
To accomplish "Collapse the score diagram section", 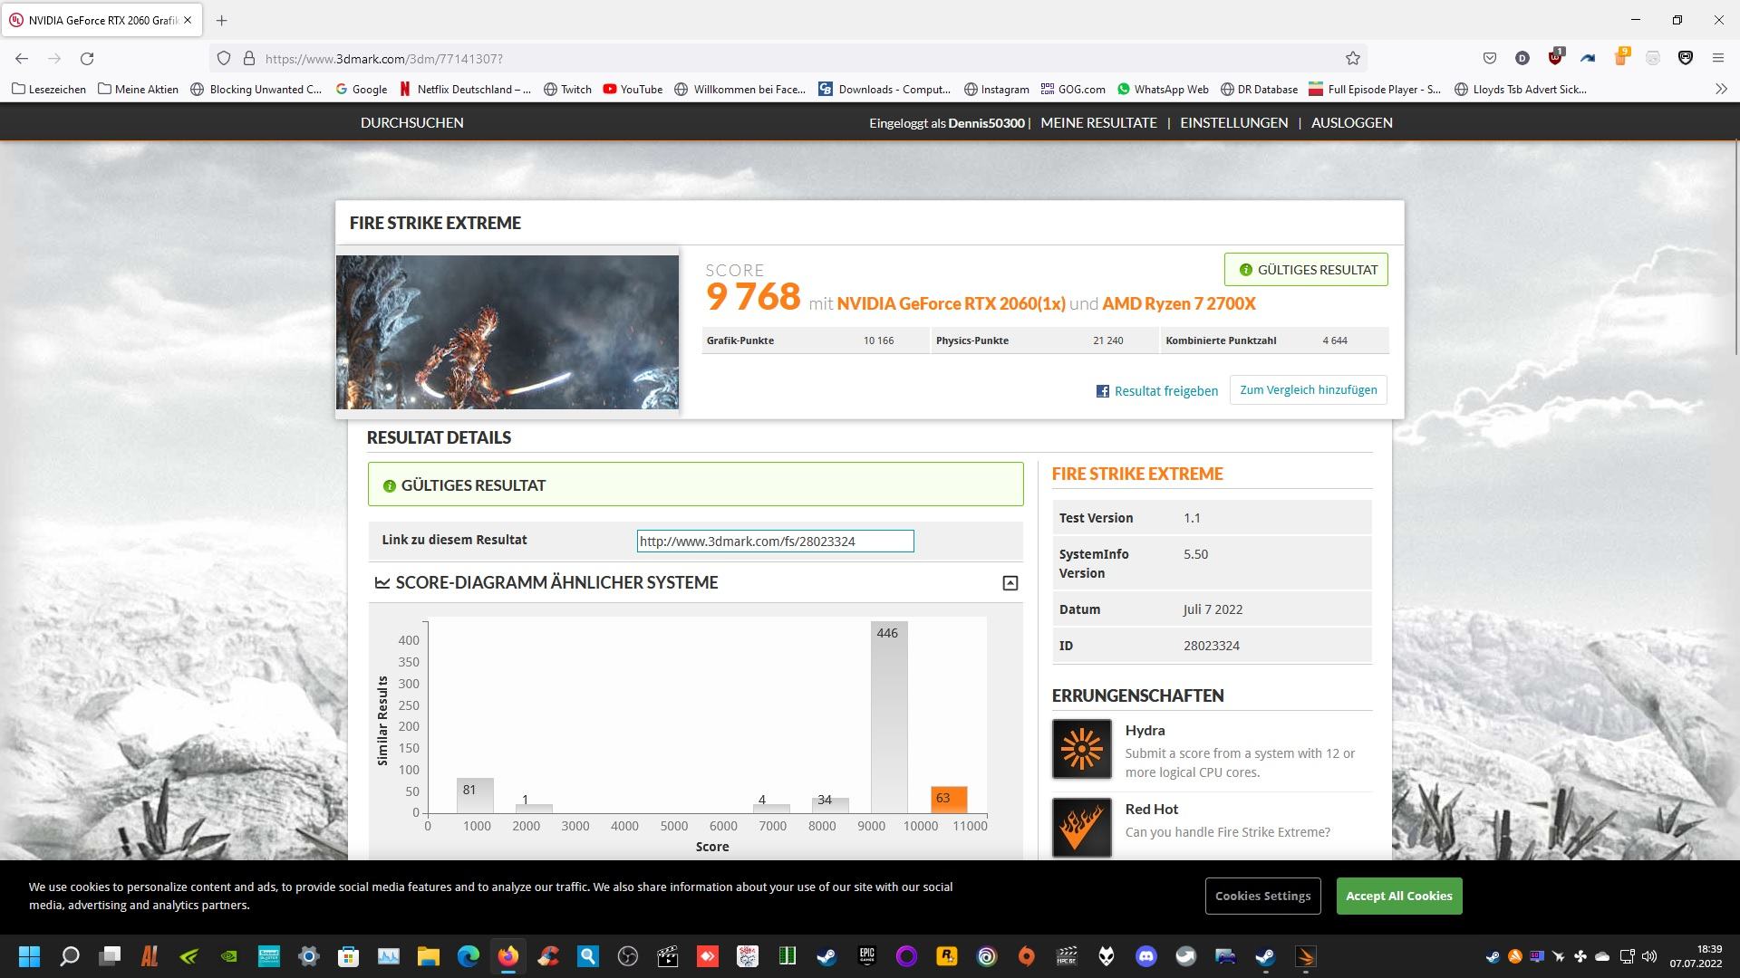I will [1010, 583].
